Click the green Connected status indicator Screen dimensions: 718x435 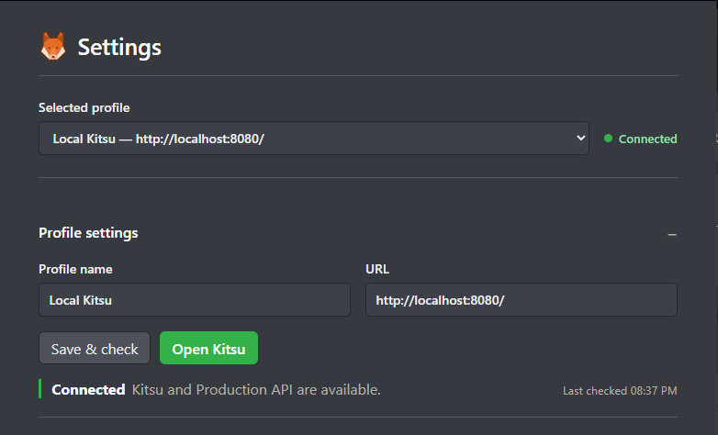[640, 139]
